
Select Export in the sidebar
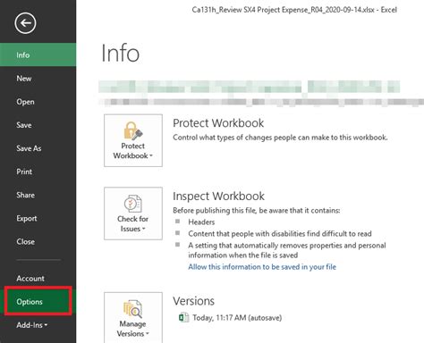click(x=38, y=218)
